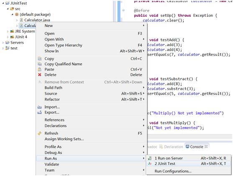Screen dimensions: 233x176
Task: Click the JUnit 4 library icon
Action: (12, 37)
